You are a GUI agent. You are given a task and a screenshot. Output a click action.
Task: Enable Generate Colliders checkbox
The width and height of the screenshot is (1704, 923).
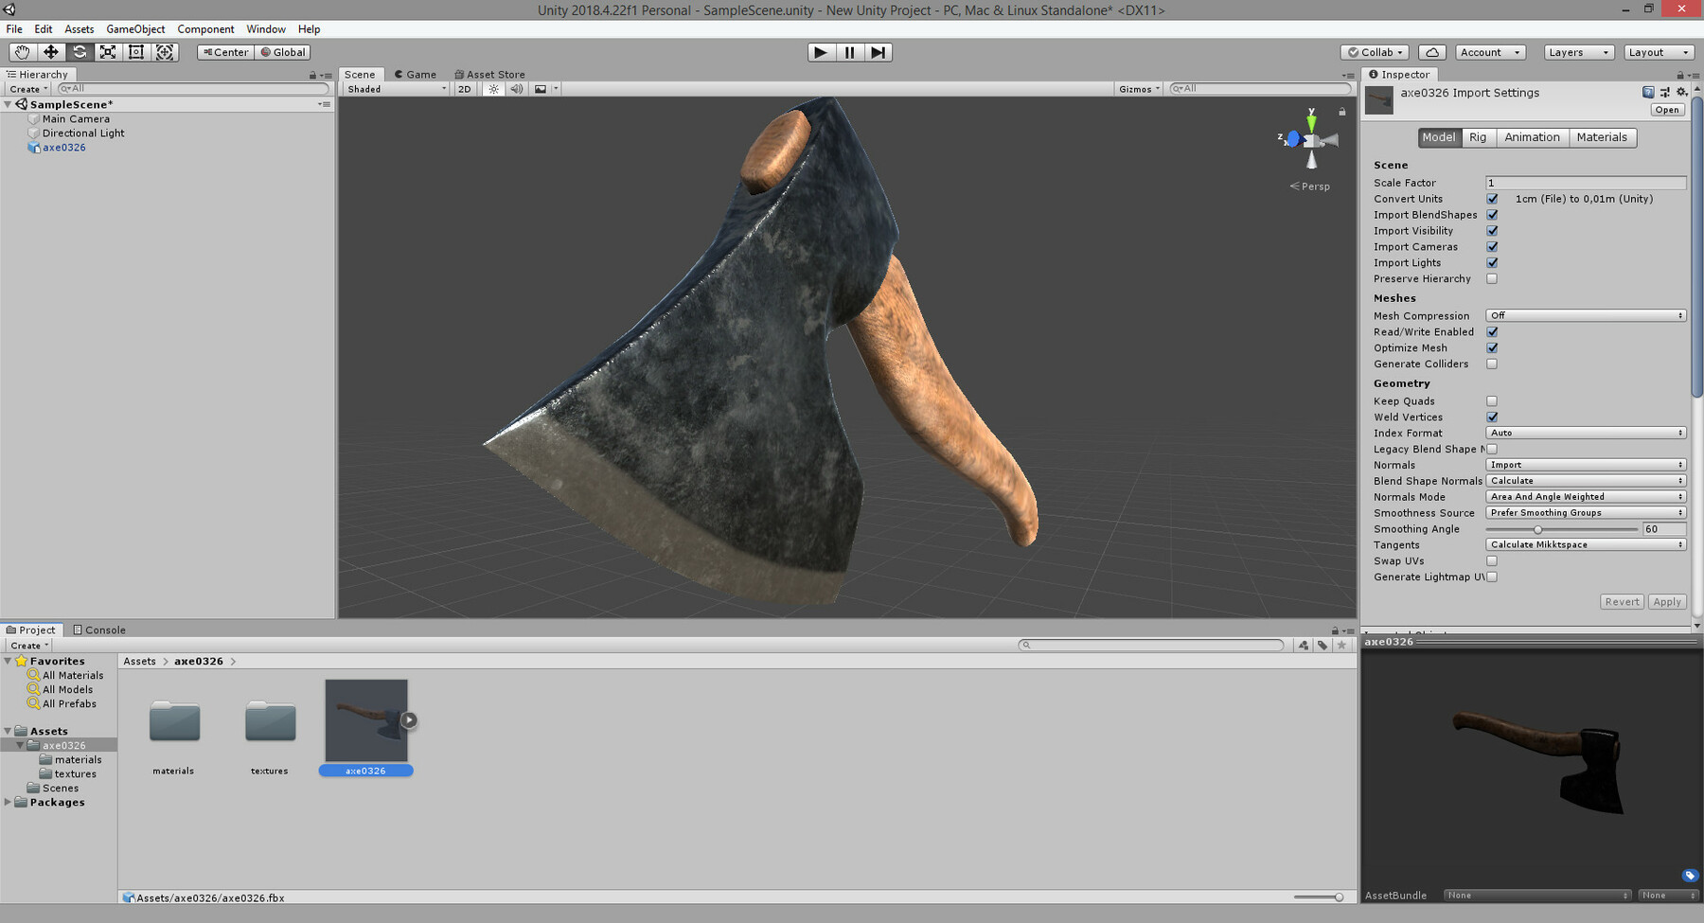click(x=1492, y=364)
